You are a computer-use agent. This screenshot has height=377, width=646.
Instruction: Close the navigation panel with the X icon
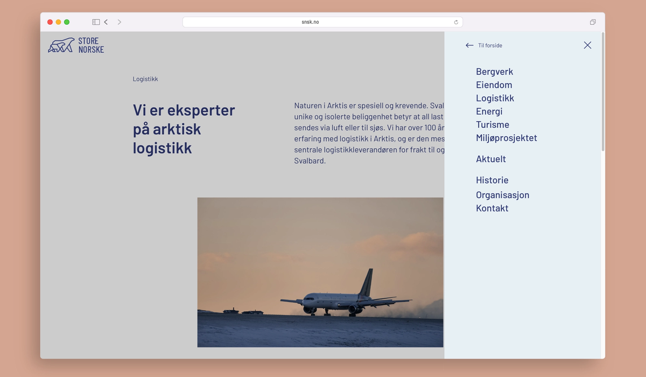(587, 45)
